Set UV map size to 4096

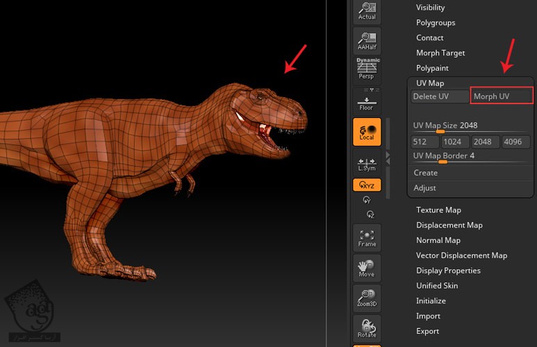pyautogui.click(x=517, y=142)
